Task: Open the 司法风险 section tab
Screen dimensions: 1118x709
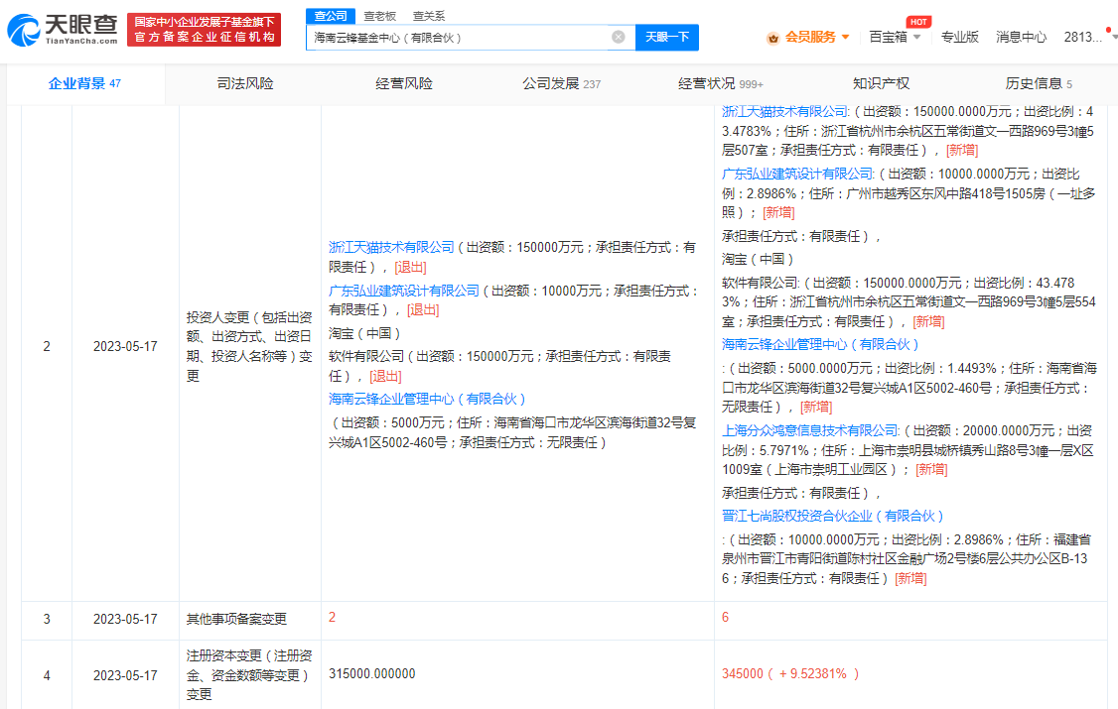Action: click(x=245, y=84)
